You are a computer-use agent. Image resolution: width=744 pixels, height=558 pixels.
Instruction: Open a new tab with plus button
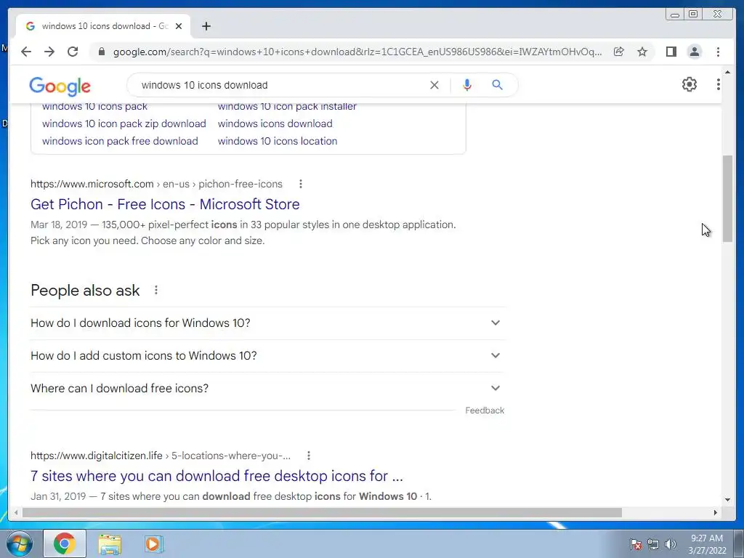pyautogui.click(x=206, y=26)
